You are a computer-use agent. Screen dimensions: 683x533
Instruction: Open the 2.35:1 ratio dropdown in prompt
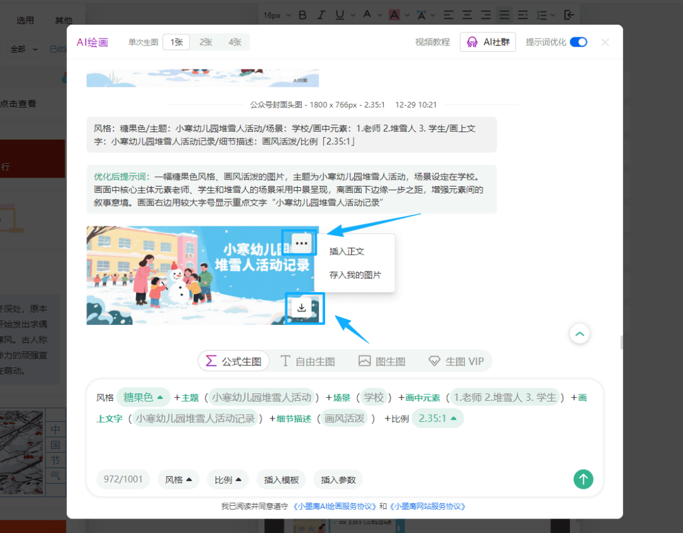click(437, 418)
